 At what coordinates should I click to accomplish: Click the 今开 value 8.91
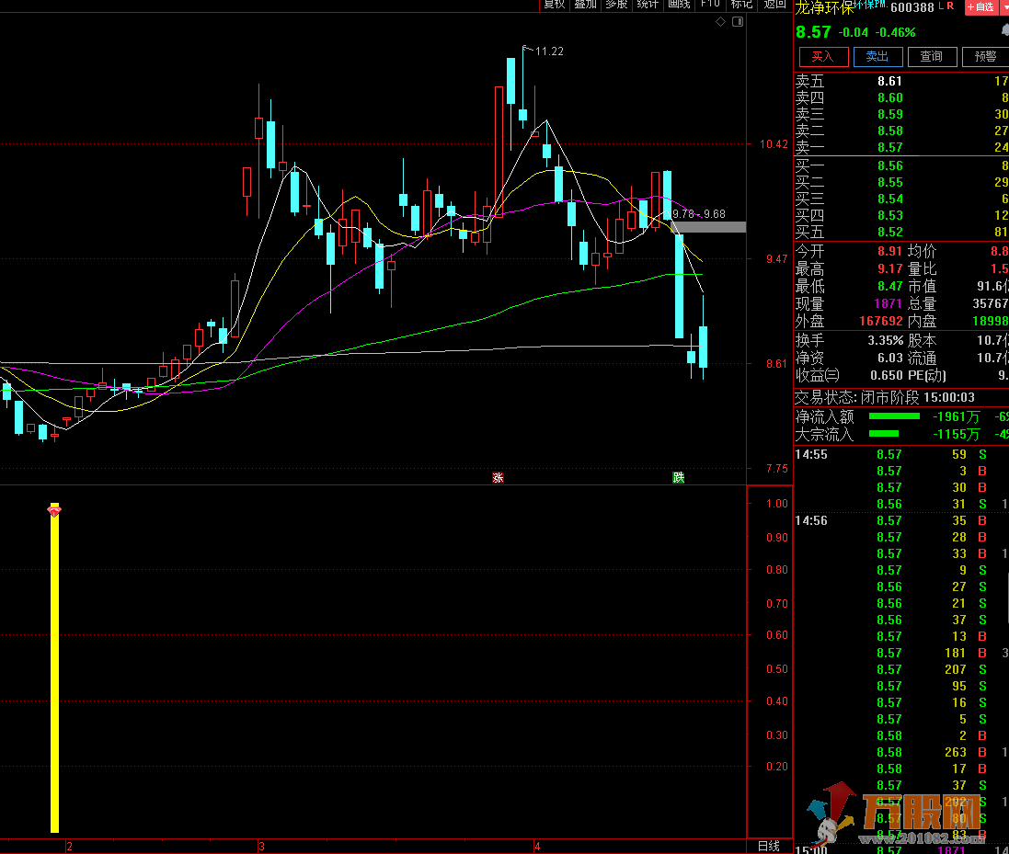890,252
